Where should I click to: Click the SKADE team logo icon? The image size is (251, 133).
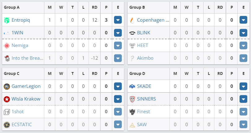[x=132, y=86]
